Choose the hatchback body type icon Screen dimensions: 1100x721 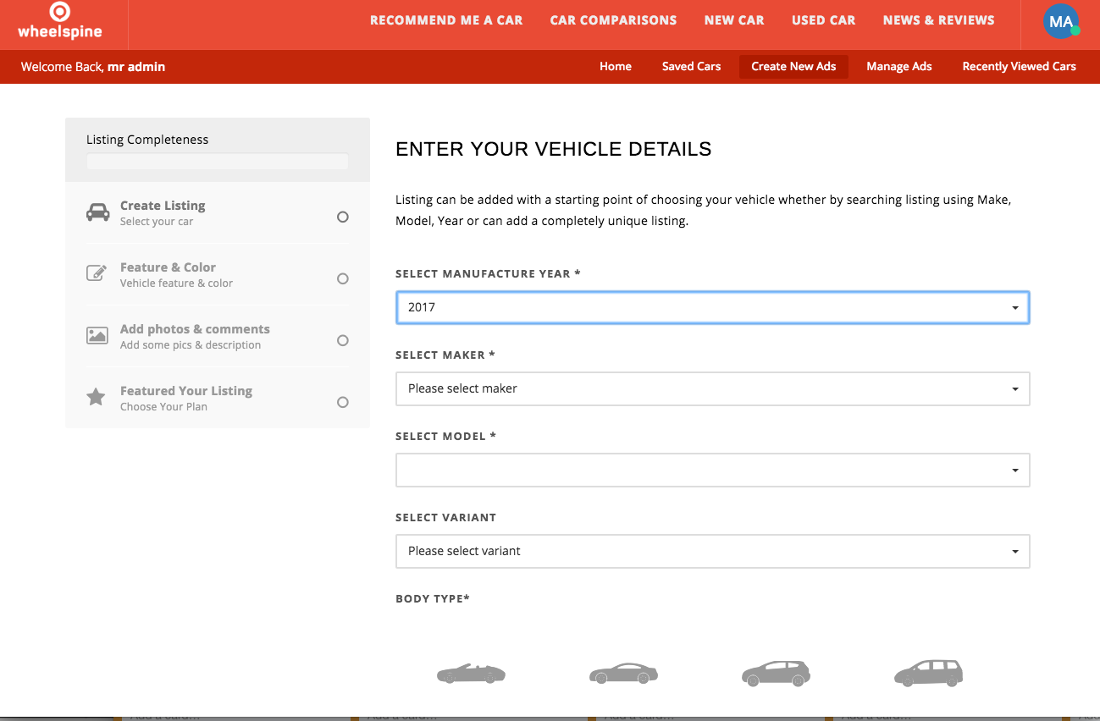[x=776, y=674]
